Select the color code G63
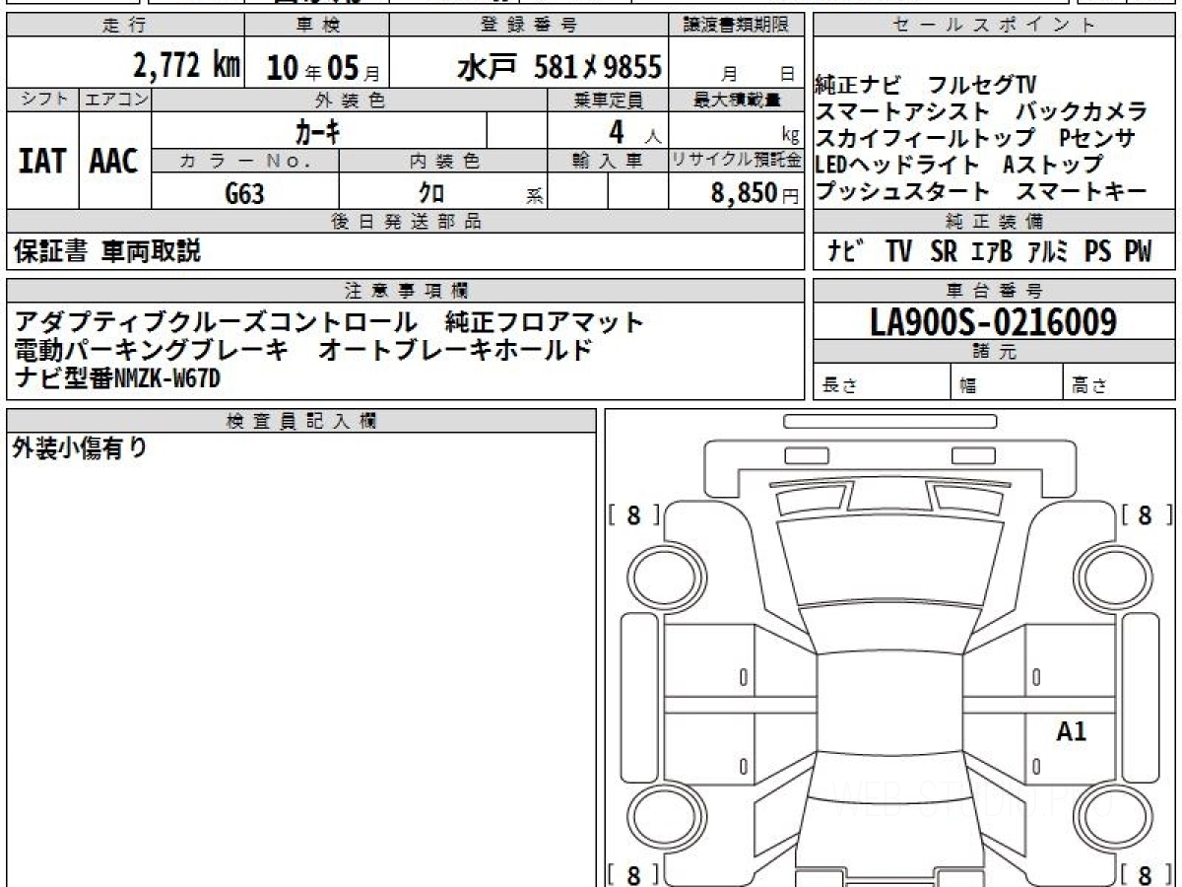Image resolution: width=1182 pixels, height=887 pixels. point(244,193)
